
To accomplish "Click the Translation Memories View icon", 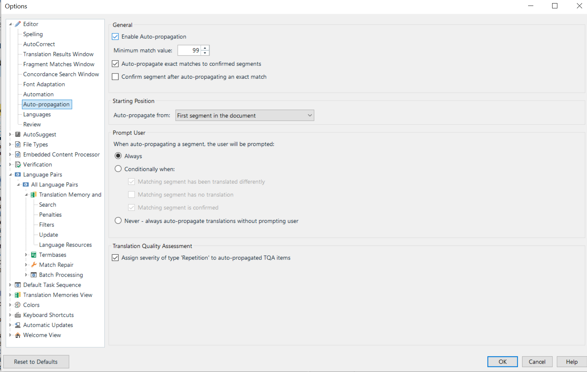I will tap(18, 295).
